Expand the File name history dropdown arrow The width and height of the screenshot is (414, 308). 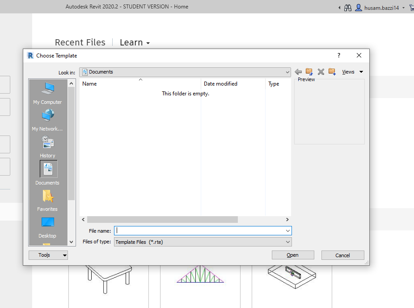[x=287, y=231]
